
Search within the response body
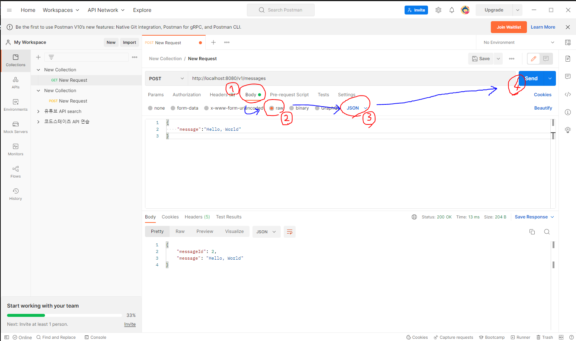tap(547, 232)
